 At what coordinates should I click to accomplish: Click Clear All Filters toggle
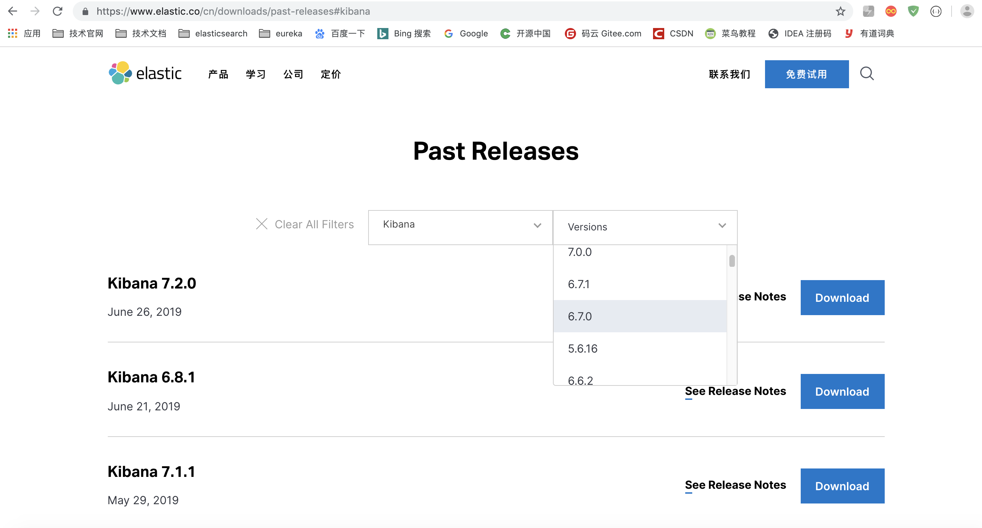pos(305,224)
